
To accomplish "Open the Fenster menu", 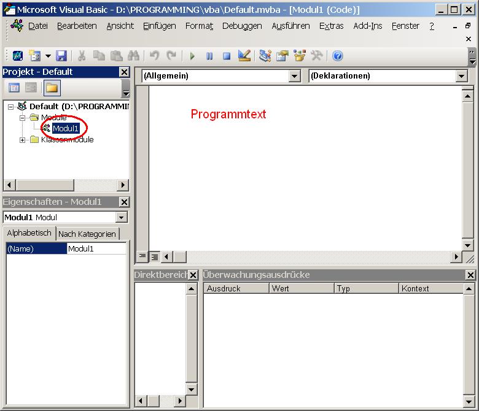I will click(405, 26).
